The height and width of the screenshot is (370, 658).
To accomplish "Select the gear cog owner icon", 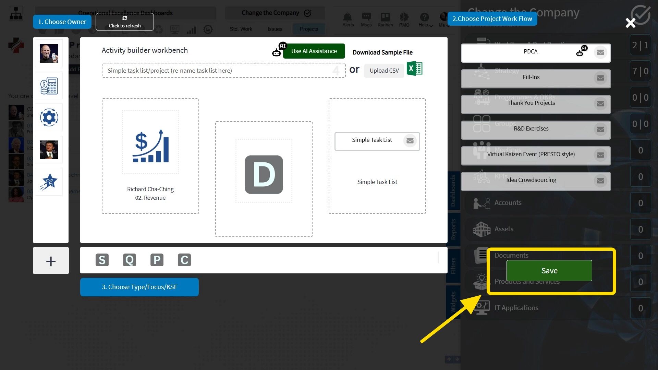I will tap(49, 118).
